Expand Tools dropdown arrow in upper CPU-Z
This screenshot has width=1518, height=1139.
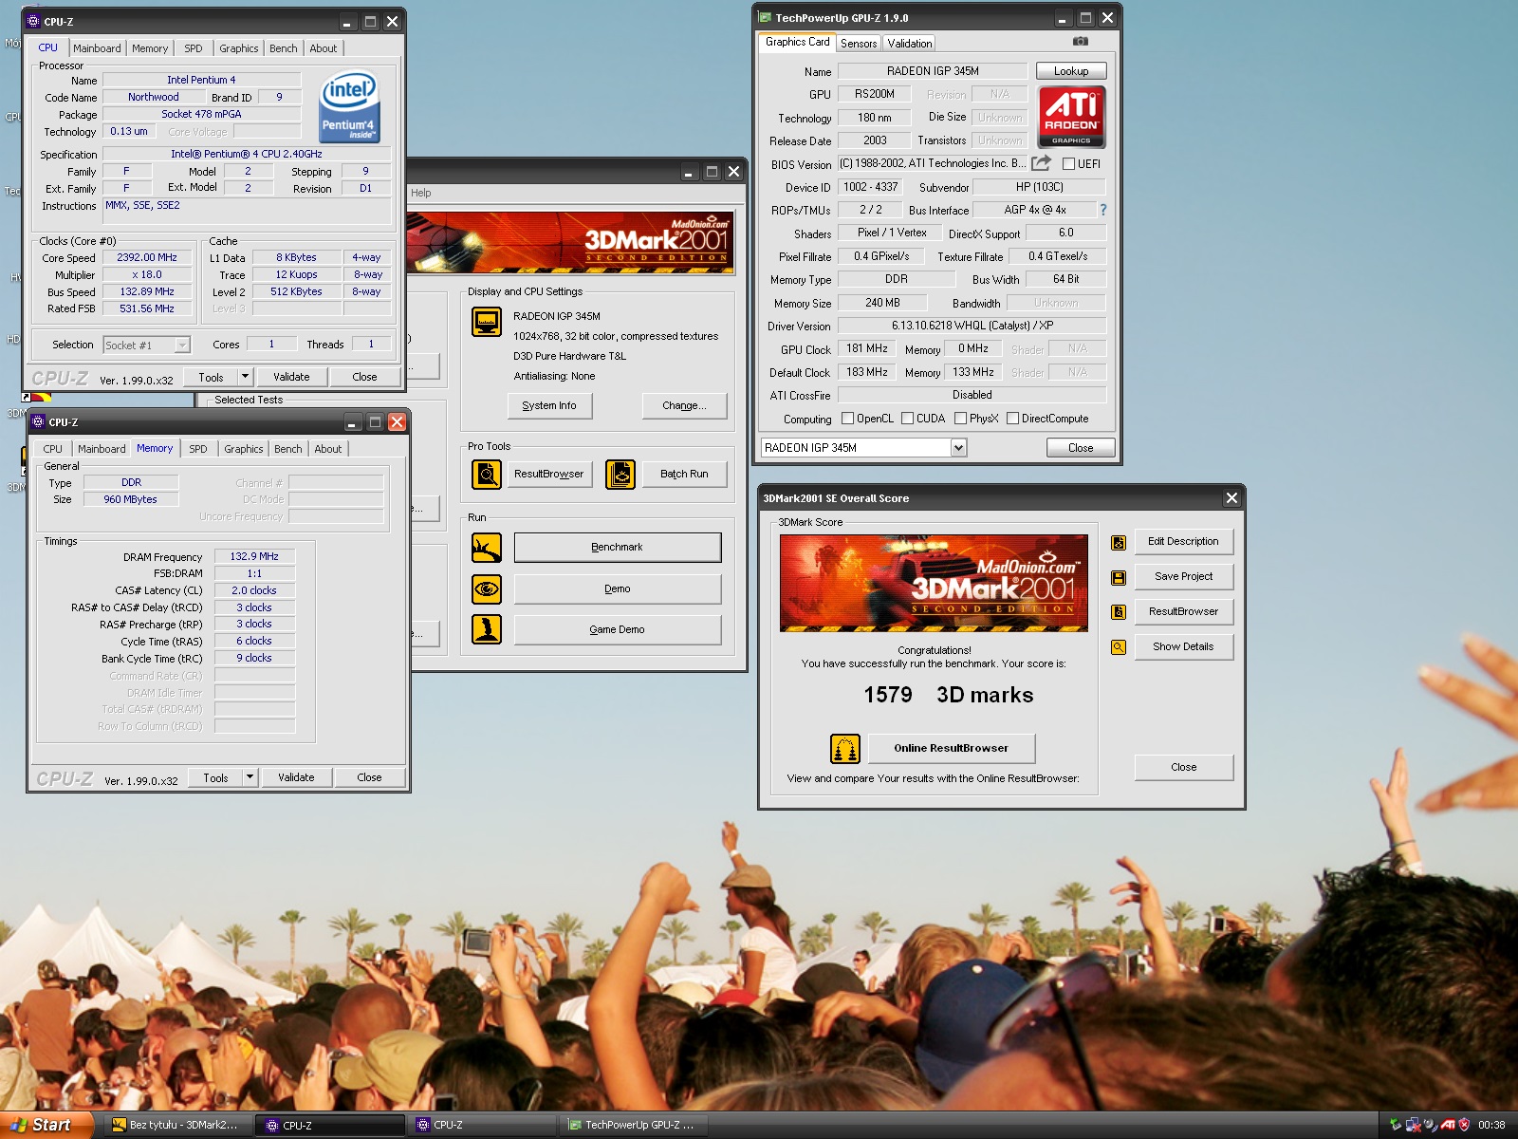[x=245, y=377]
